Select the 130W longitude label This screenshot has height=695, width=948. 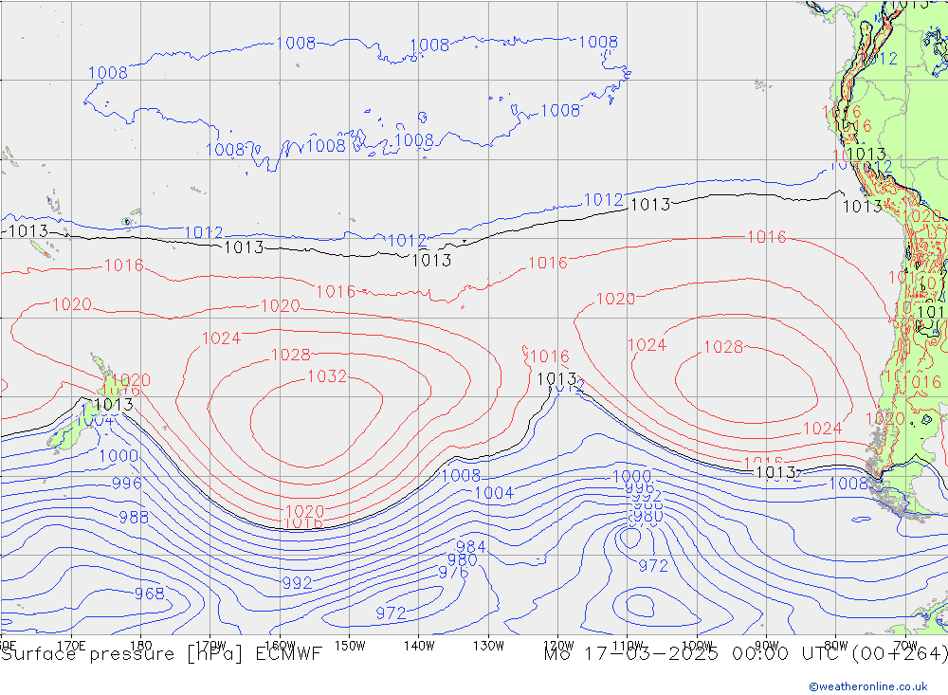click(488, 645)
